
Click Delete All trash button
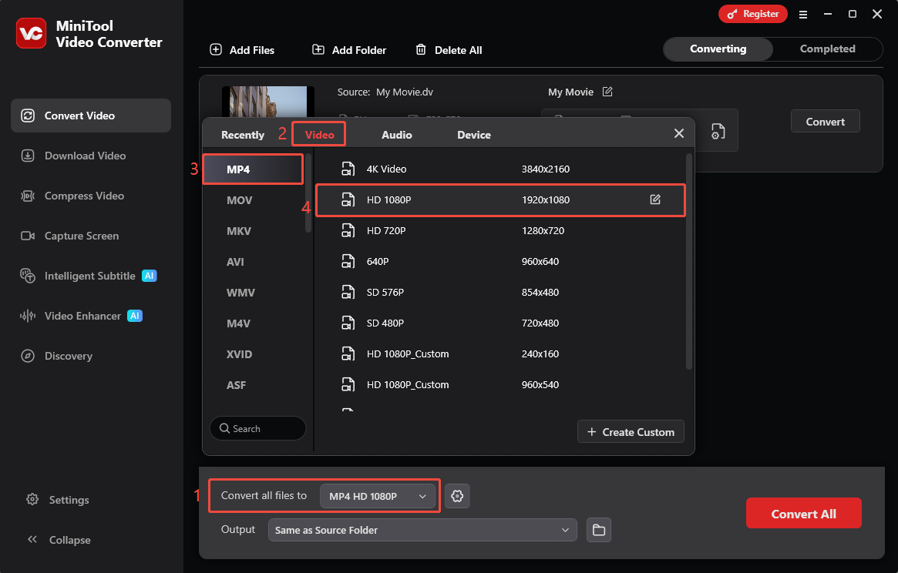pos(449,50)
